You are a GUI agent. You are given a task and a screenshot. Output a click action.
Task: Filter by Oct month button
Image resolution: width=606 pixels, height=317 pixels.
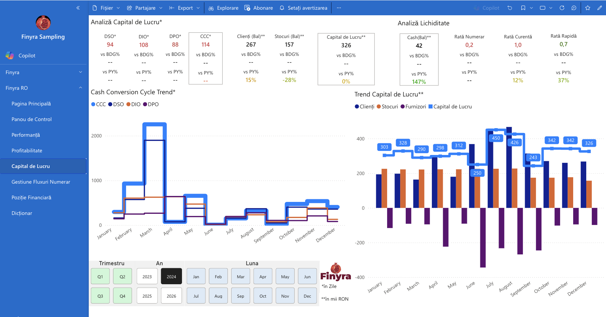263,296
